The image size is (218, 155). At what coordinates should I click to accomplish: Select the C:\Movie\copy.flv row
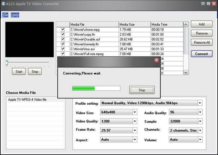point(120,34)
